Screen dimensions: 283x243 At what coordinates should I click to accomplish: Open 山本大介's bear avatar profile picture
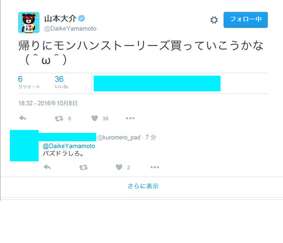point(29,22)
